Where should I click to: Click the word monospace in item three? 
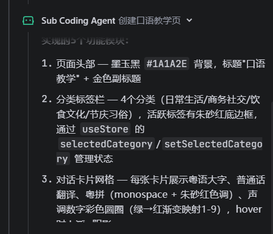click(x=141, y=195)
